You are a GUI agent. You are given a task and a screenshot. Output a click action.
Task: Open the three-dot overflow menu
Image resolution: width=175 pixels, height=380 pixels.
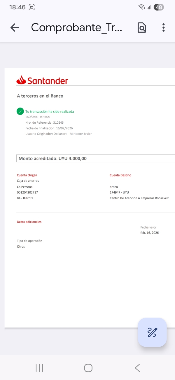pyautogui.click(x=164, y=27)
